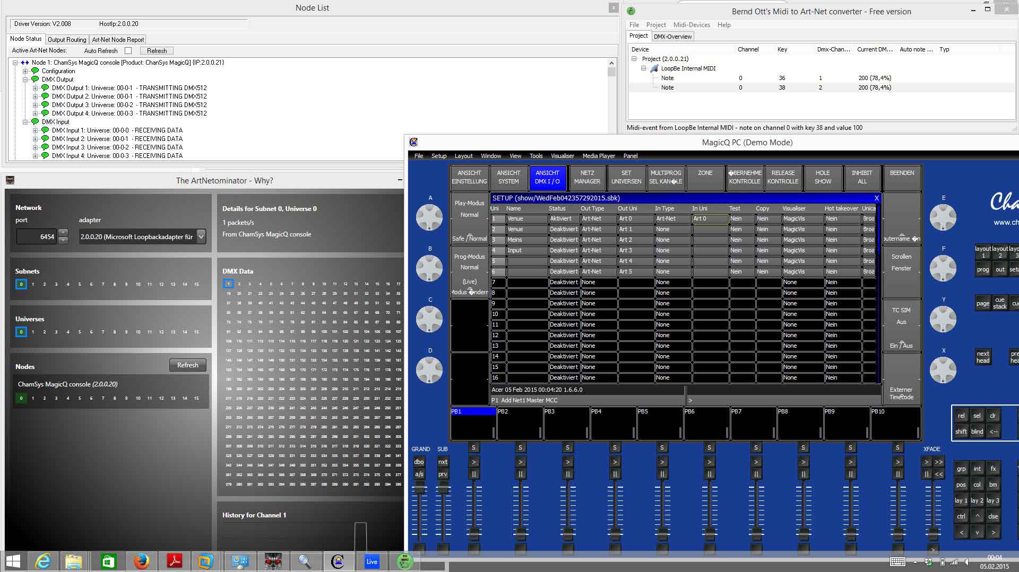This screenshot has height=572, width=1019.
Task: Open Windows Store from the taskbar
Action: coord(108,561)
